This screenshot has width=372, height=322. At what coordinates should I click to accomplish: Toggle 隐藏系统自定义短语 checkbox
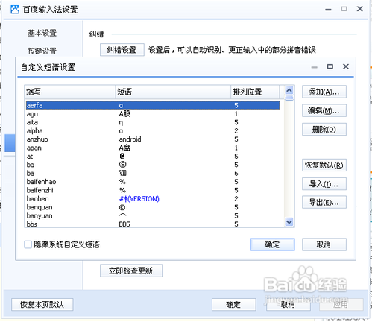[28, 244]
